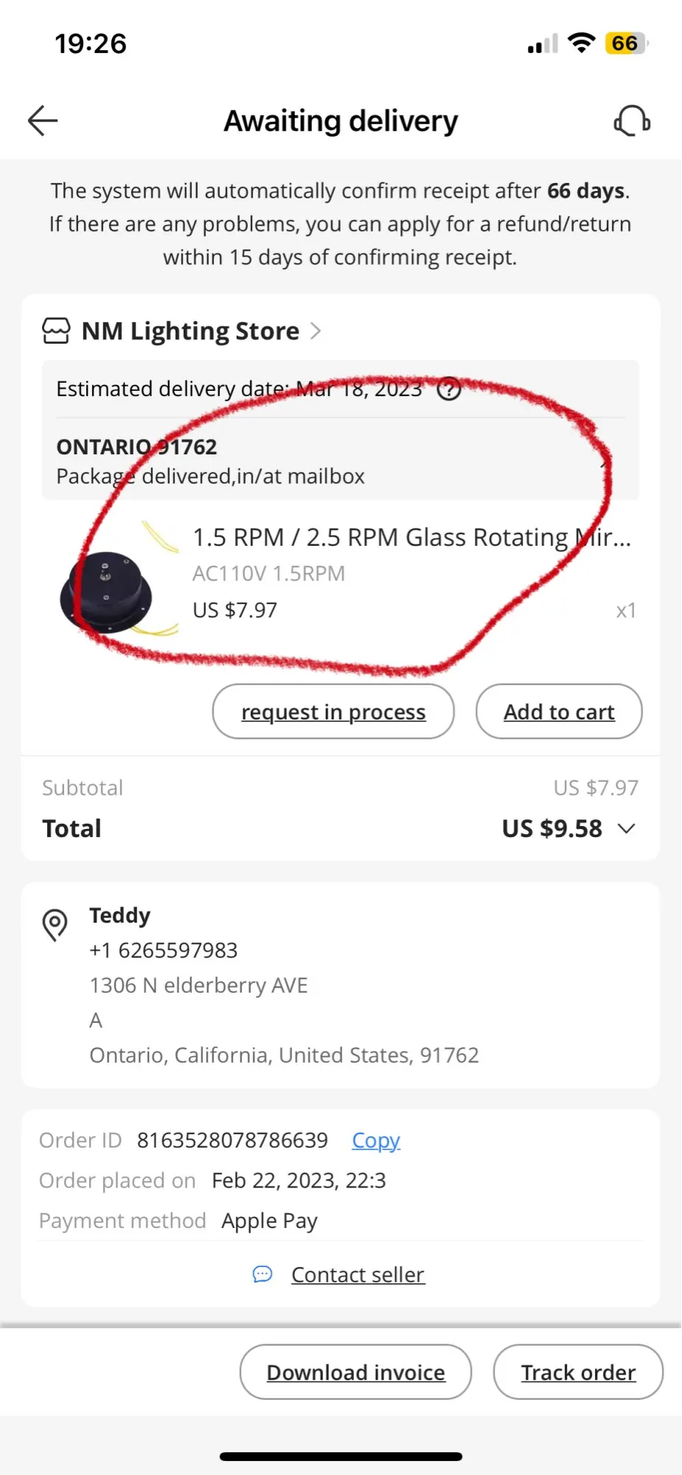Tap the Wi-Fi status icon
682x1475 pixels.
[x=582, y=44]
